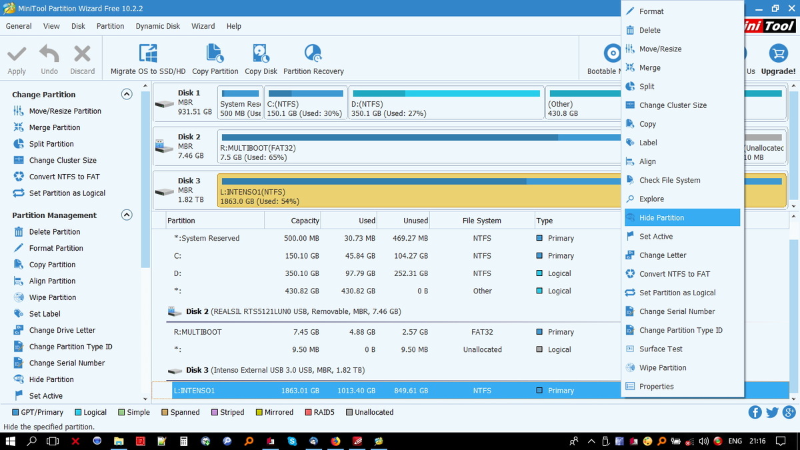Select the D:(NTFS) partition block on Disk 1

(446, 103)
